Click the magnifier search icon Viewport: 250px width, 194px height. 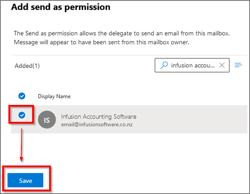pos(164,65)
